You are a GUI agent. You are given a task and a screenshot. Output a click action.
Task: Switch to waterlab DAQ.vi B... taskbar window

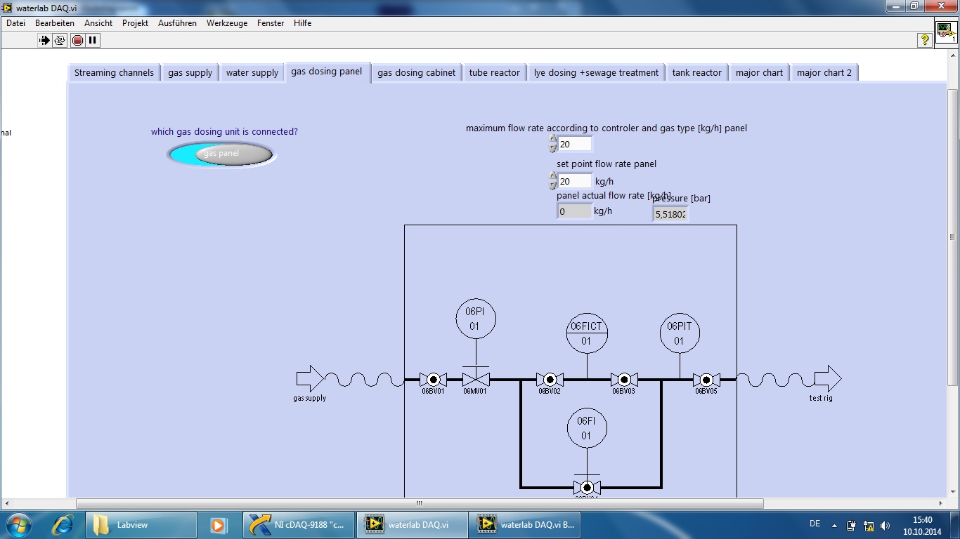(x=524, y=525)
